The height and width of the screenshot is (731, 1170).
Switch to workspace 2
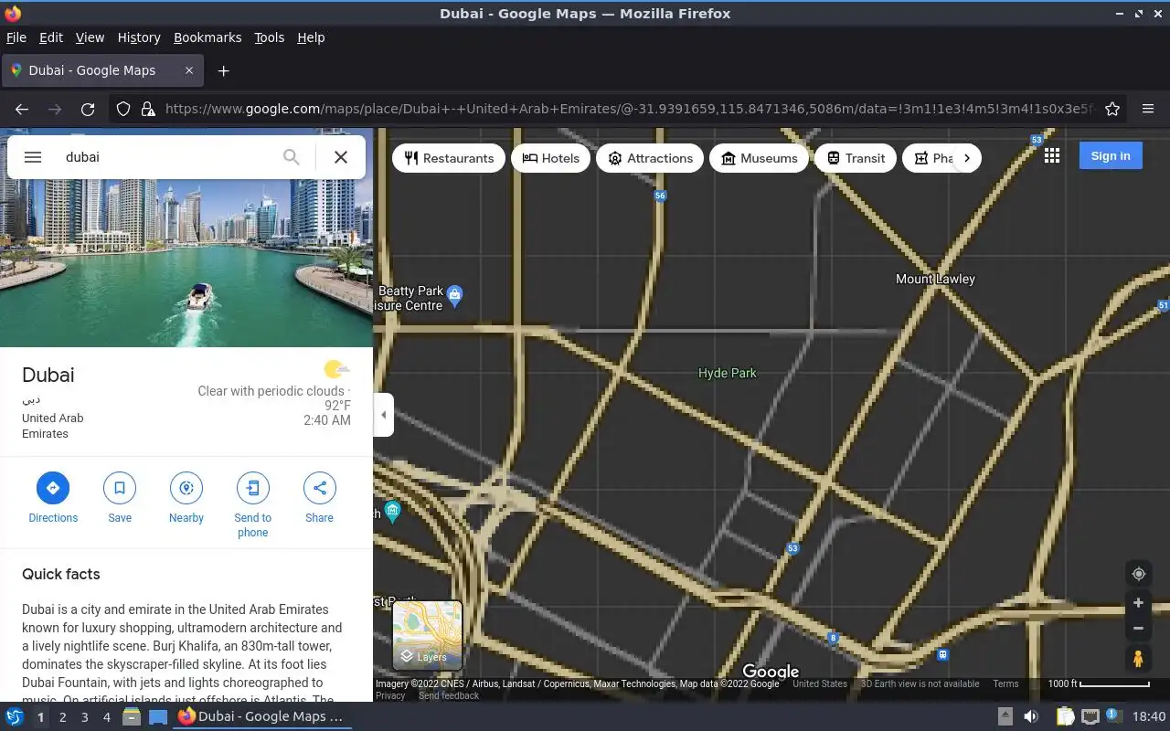(62, 717)
